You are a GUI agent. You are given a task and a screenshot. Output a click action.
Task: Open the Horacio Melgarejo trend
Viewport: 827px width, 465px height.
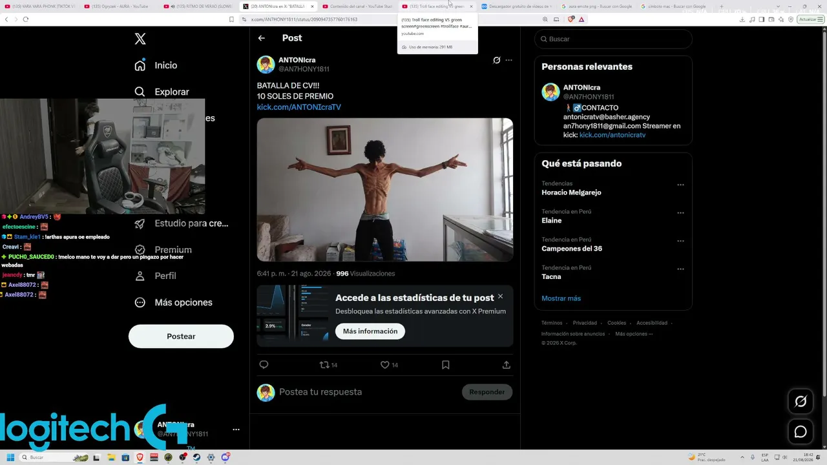pyautogui.click(x=571, y=192)
